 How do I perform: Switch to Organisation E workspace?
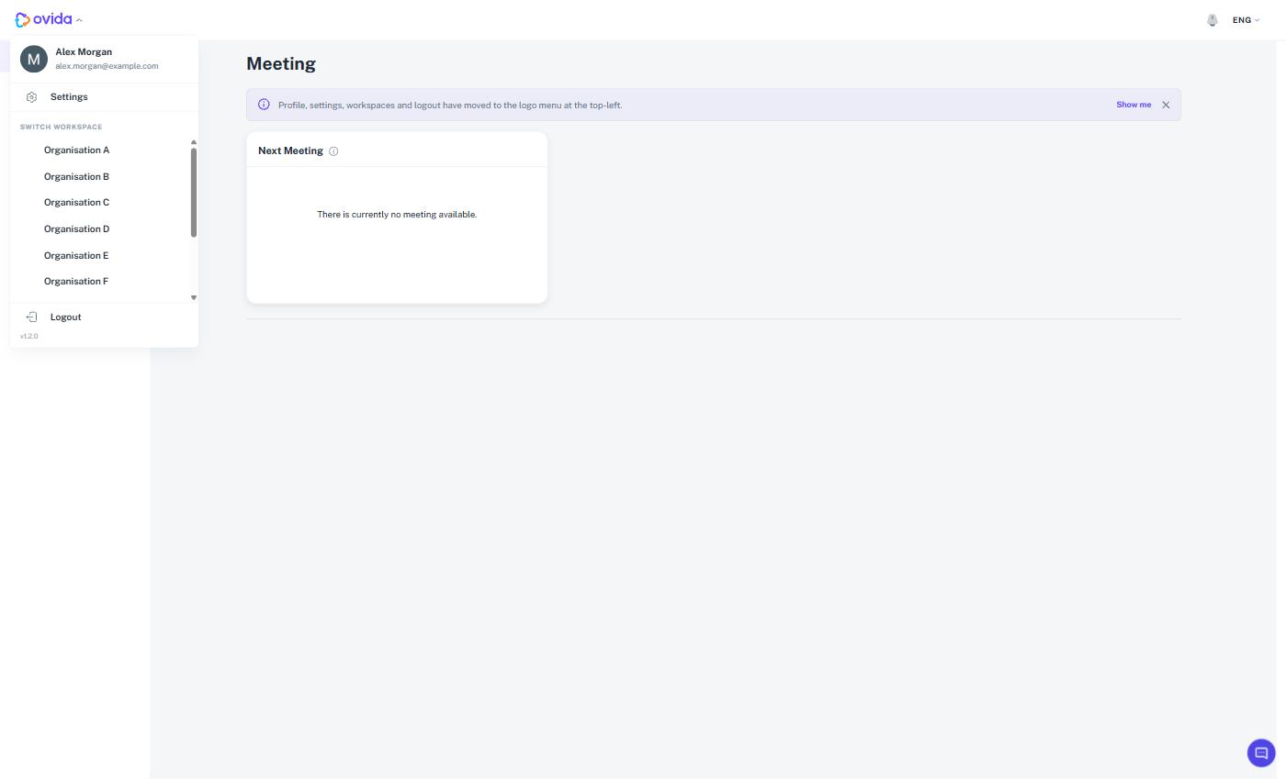[99, 256]
